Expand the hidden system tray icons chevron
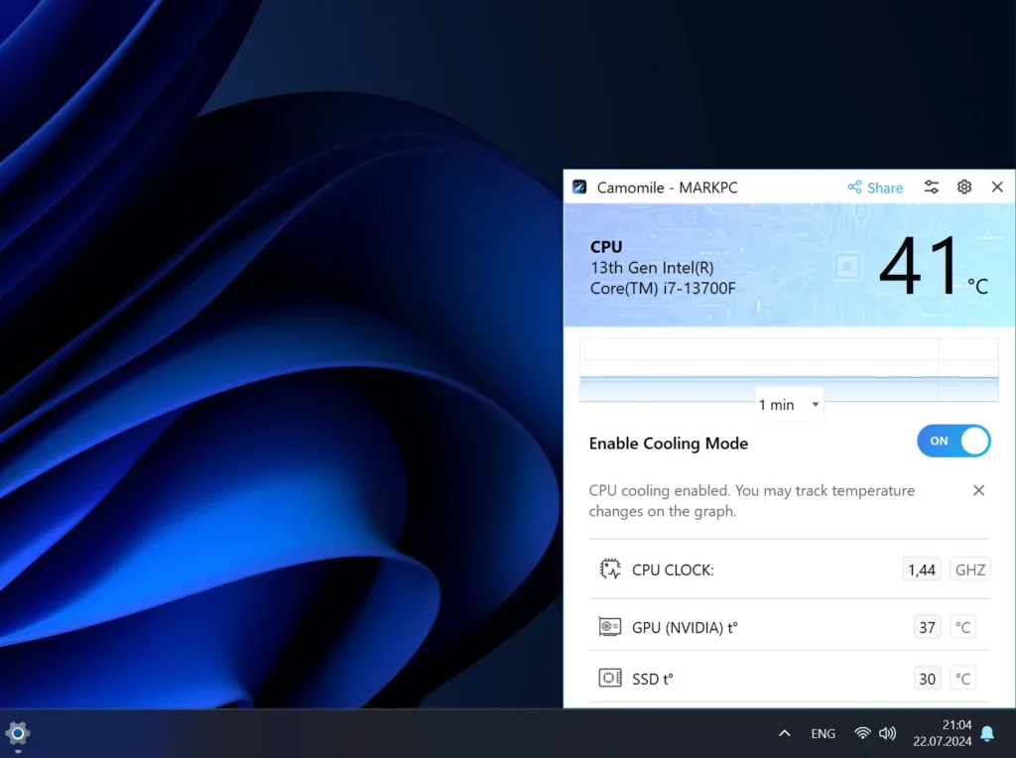Image resolution: width=1016 pixels, height=758 pixels. click(784, 733)
